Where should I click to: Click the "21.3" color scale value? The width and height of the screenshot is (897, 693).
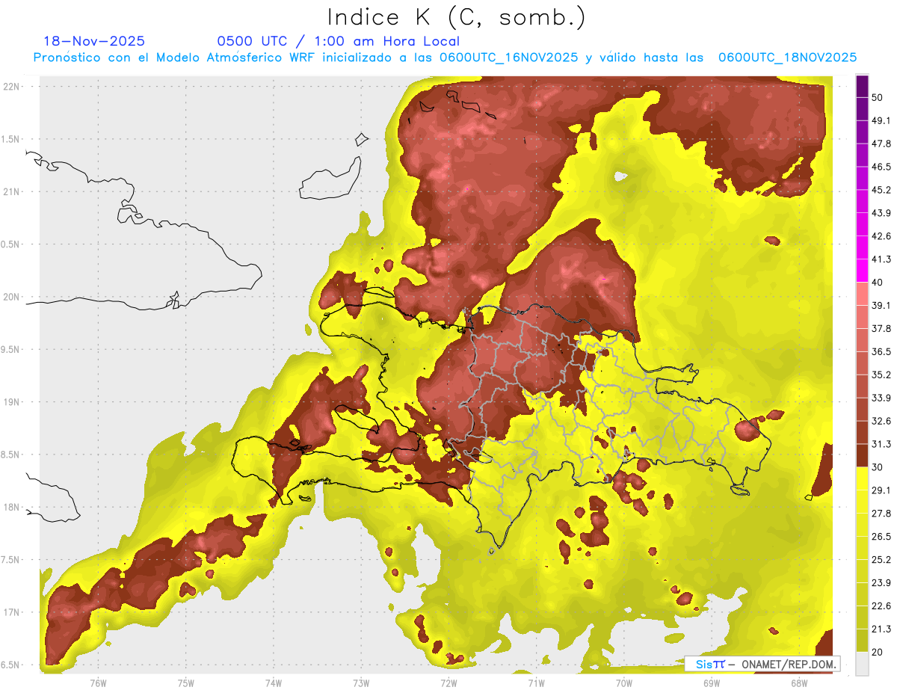pos(881,629)
